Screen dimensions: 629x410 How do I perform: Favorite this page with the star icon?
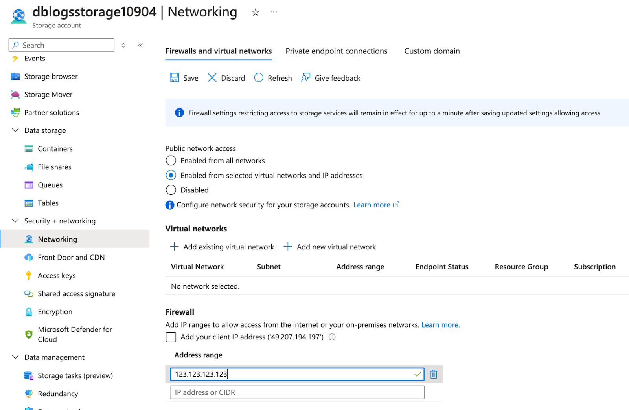tap(256, 12)
